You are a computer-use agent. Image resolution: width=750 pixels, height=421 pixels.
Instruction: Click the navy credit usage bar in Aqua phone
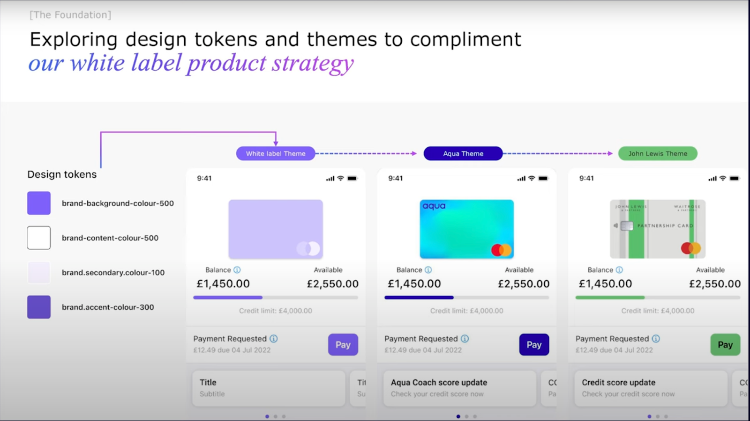click(x=419, y=298)
